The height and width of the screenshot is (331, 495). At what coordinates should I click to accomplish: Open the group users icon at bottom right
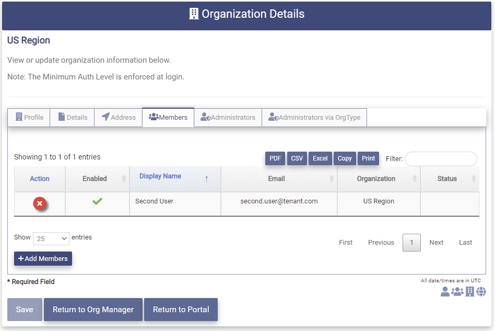[x=457, y=291]
